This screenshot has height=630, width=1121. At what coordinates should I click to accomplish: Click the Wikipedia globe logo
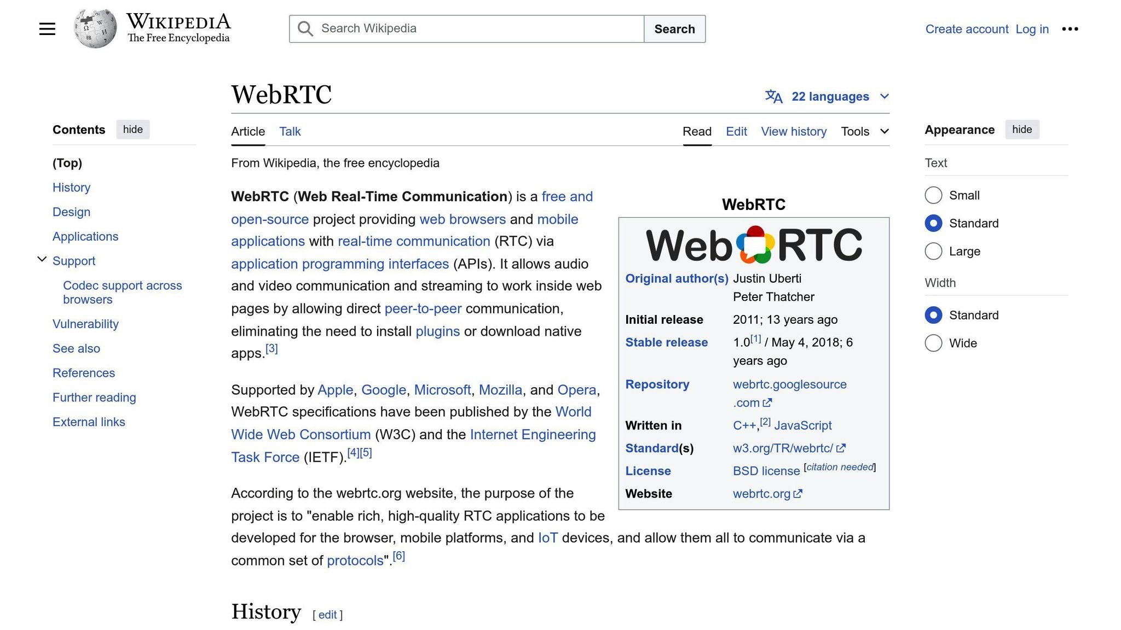(x=95, y=28)
